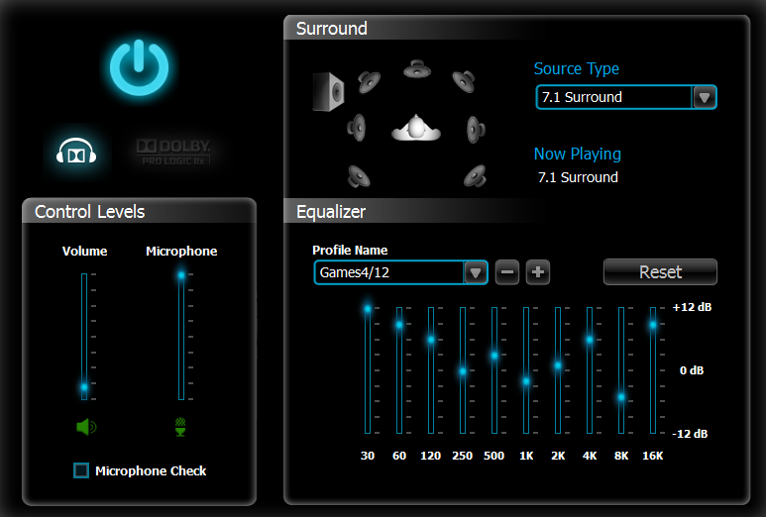Click the listener head icon

point(416,128)
